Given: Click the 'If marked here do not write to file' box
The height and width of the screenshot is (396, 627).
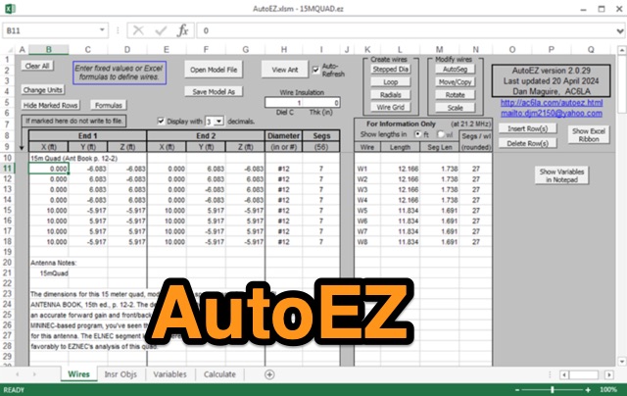Looking at the screenshot, I should (74, 121).
